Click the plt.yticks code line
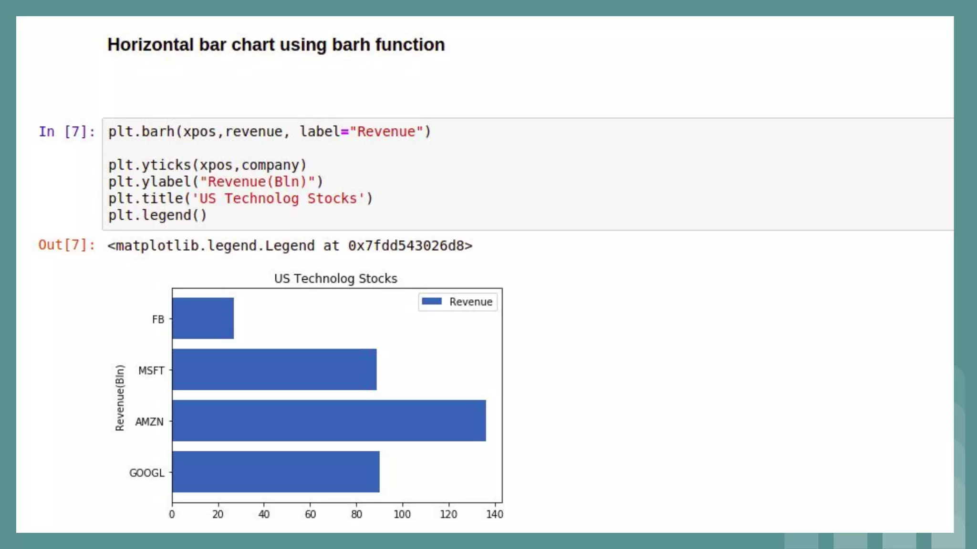977x549 pixels. tap(207, 165)
